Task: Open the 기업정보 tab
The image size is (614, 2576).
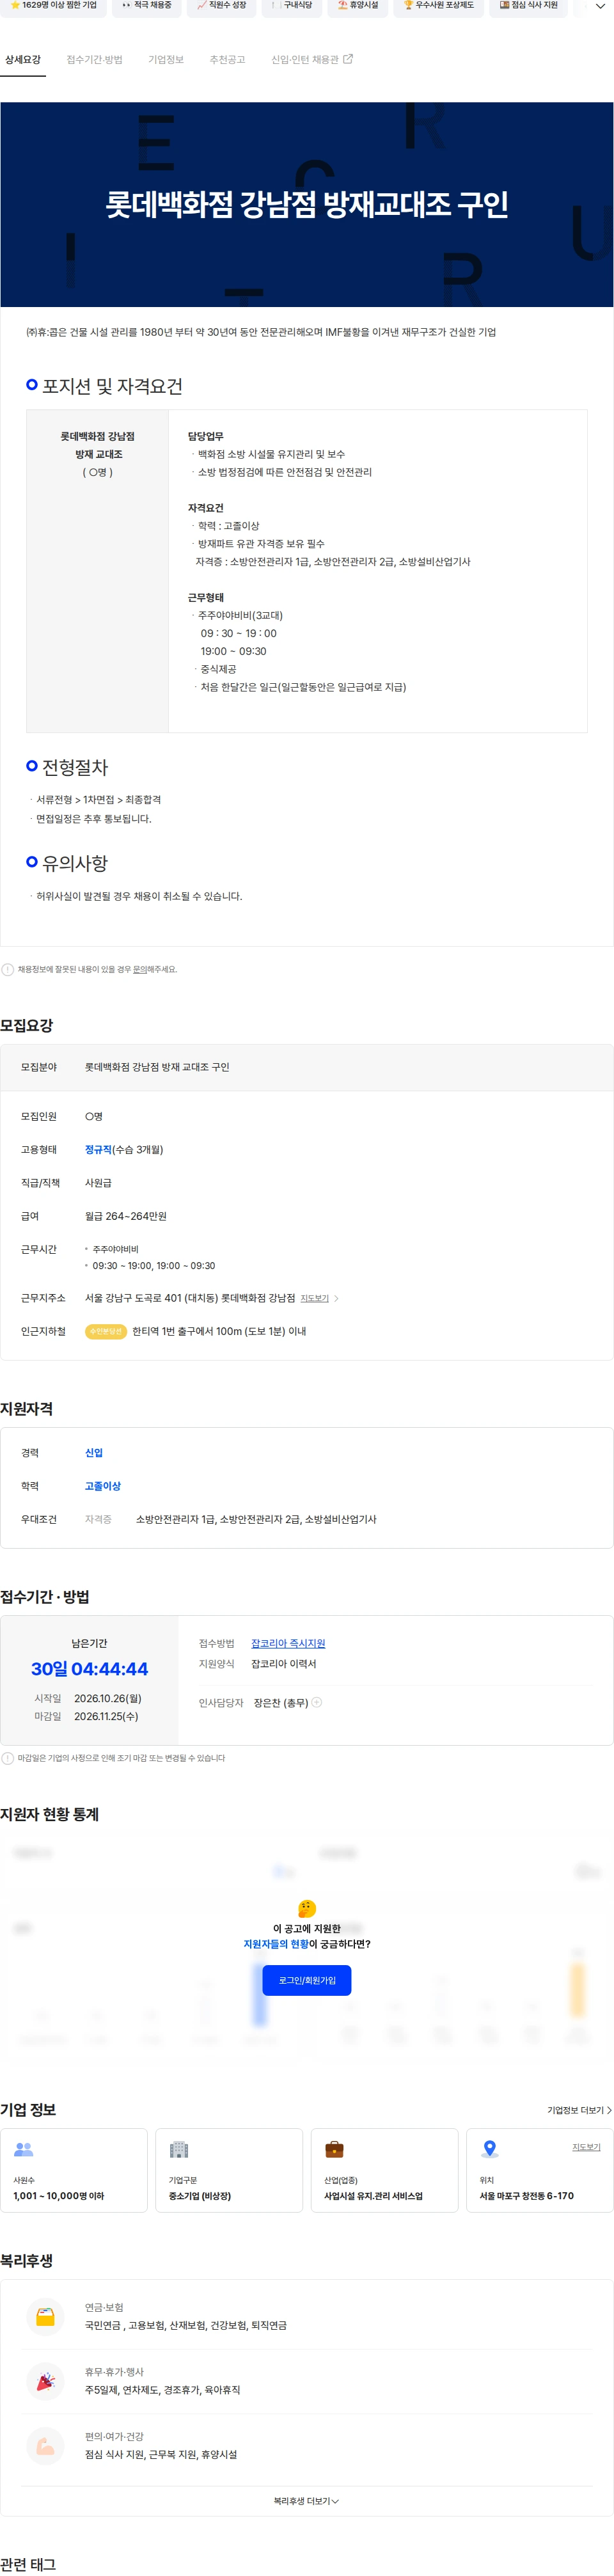Action: coord(166,60)
